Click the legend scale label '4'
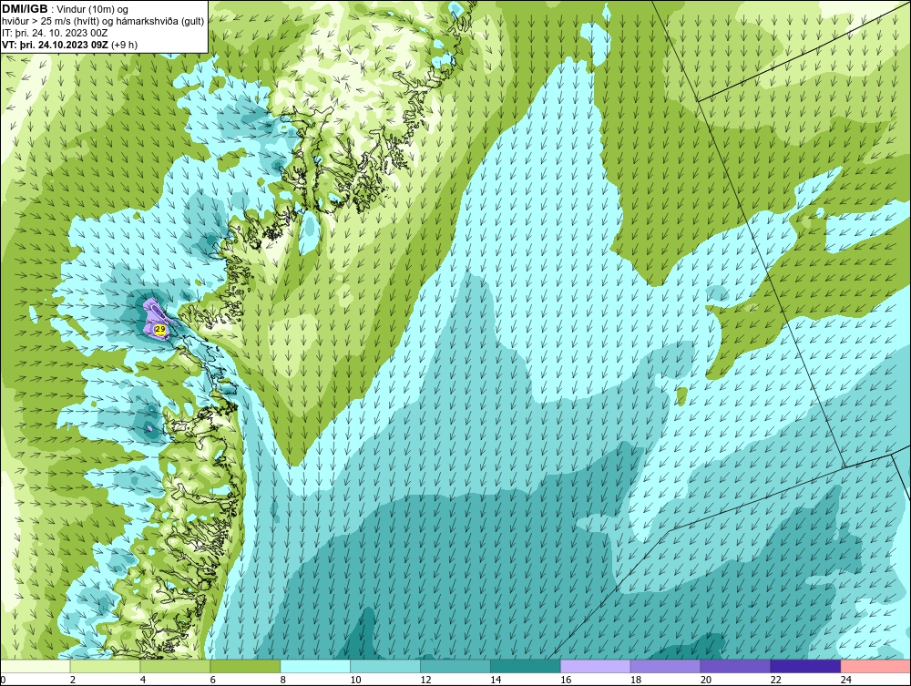 (143, 680)
